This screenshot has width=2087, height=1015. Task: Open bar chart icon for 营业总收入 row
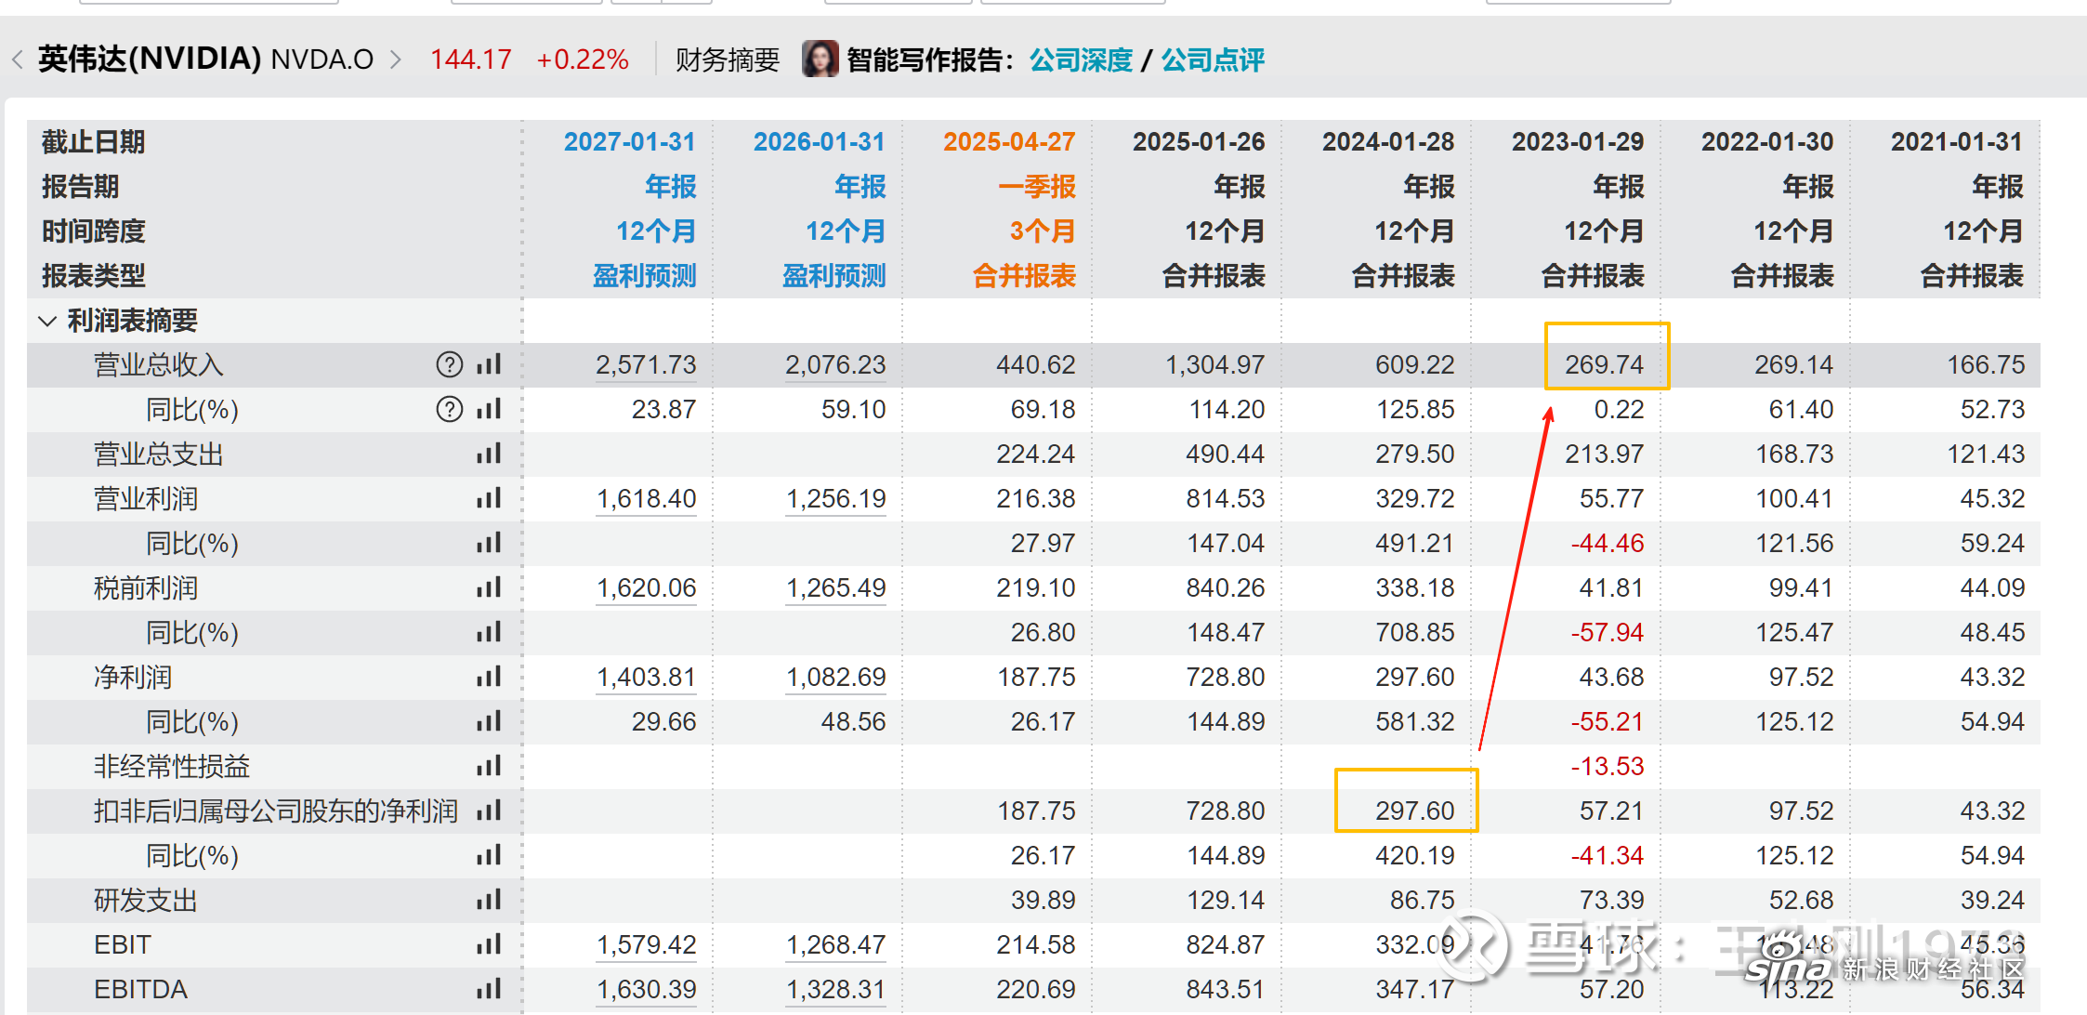tap(489, 364)
